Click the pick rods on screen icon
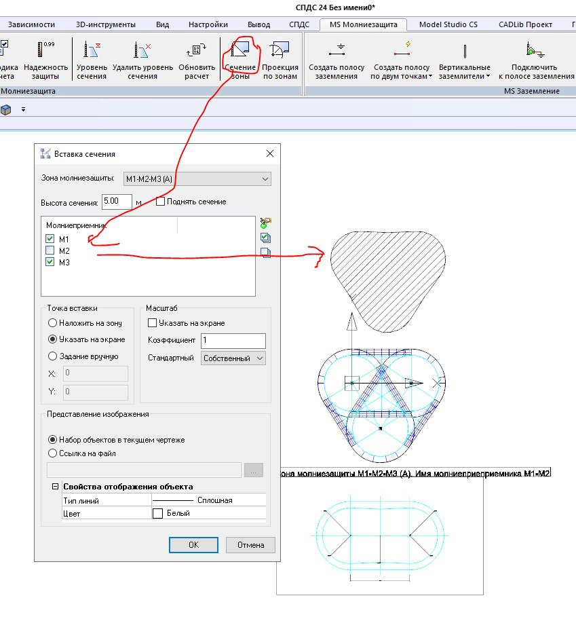The image size is (576, 617). 265,223
